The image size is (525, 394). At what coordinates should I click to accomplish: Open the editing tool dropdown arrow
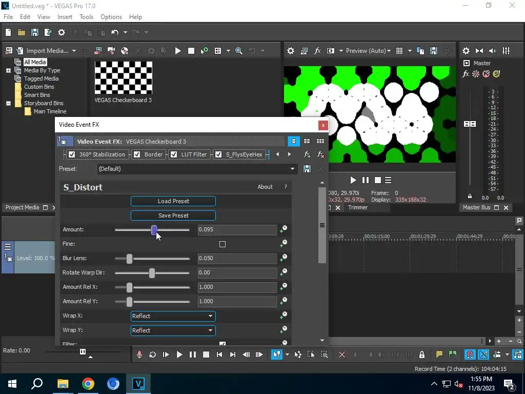point(287,354)
